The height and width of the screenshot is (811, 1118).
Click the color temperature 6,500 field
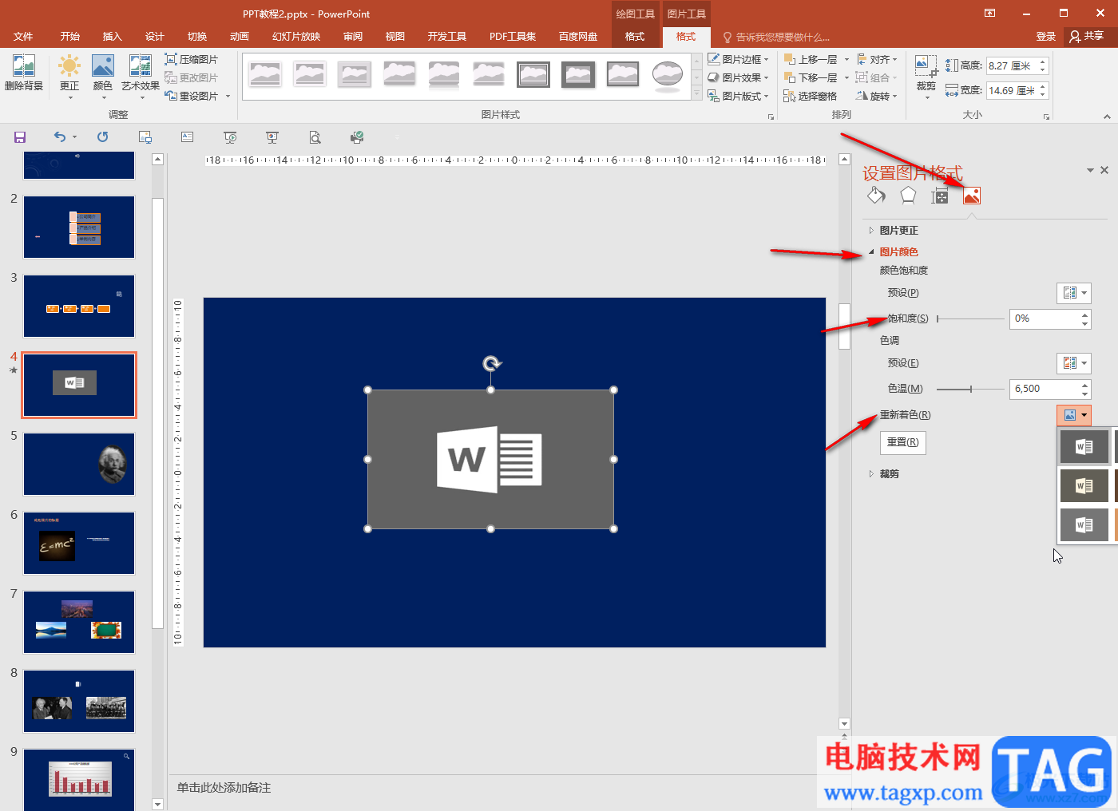[1045, 390]
